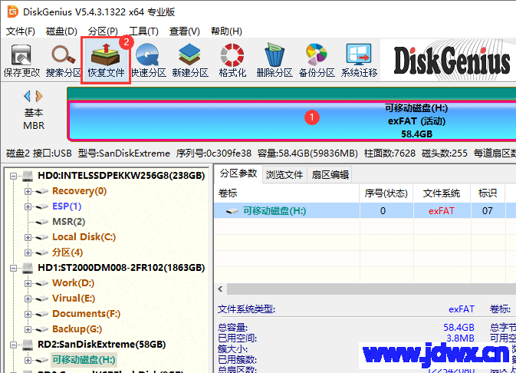
Task: Click the 保存更改 save changes toolbar icon
Action: click(x=21, y=61)
